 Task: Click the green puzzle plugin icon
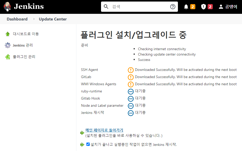pos(8,57)
